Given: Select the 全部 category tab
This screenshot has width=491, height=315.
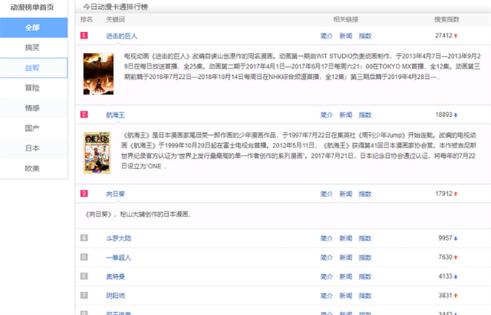Looking at the screenshot, I should point(33,28).
